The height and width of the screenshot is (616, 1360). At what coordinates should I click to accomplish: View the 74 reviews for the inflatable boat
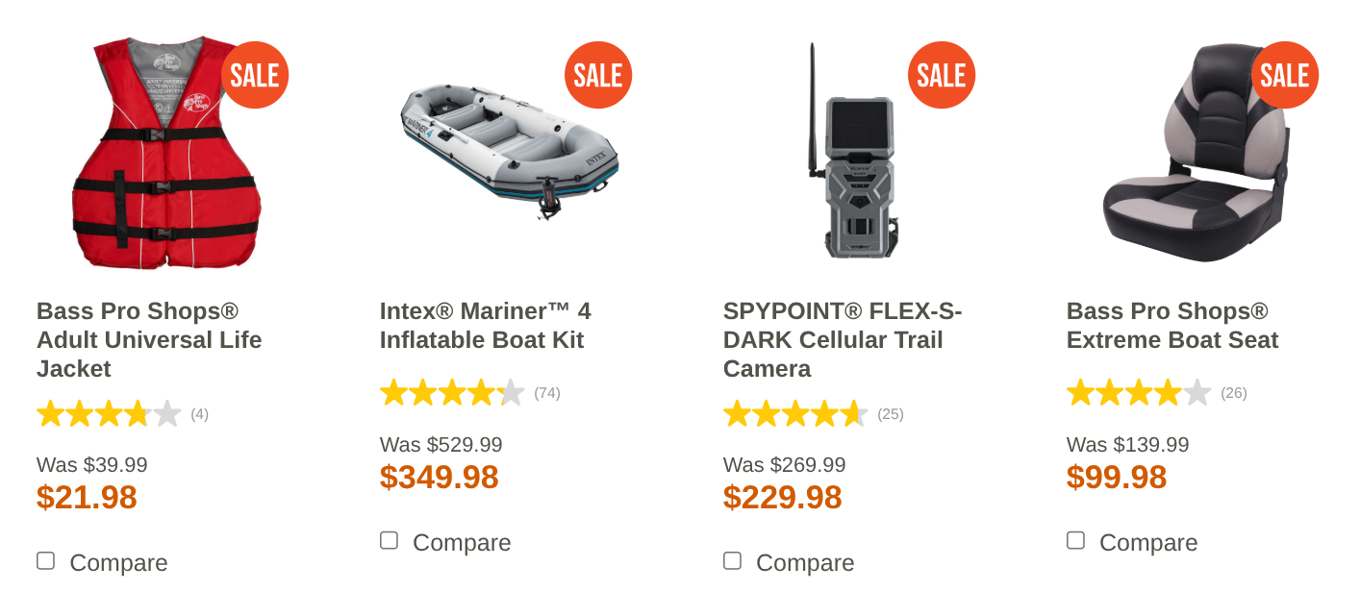(547, 393)
